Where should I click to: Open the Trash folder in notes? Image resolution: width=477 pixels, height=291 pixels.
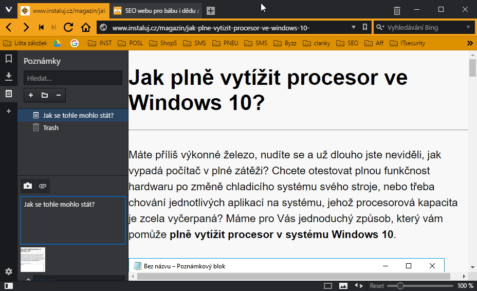[73, 128]
